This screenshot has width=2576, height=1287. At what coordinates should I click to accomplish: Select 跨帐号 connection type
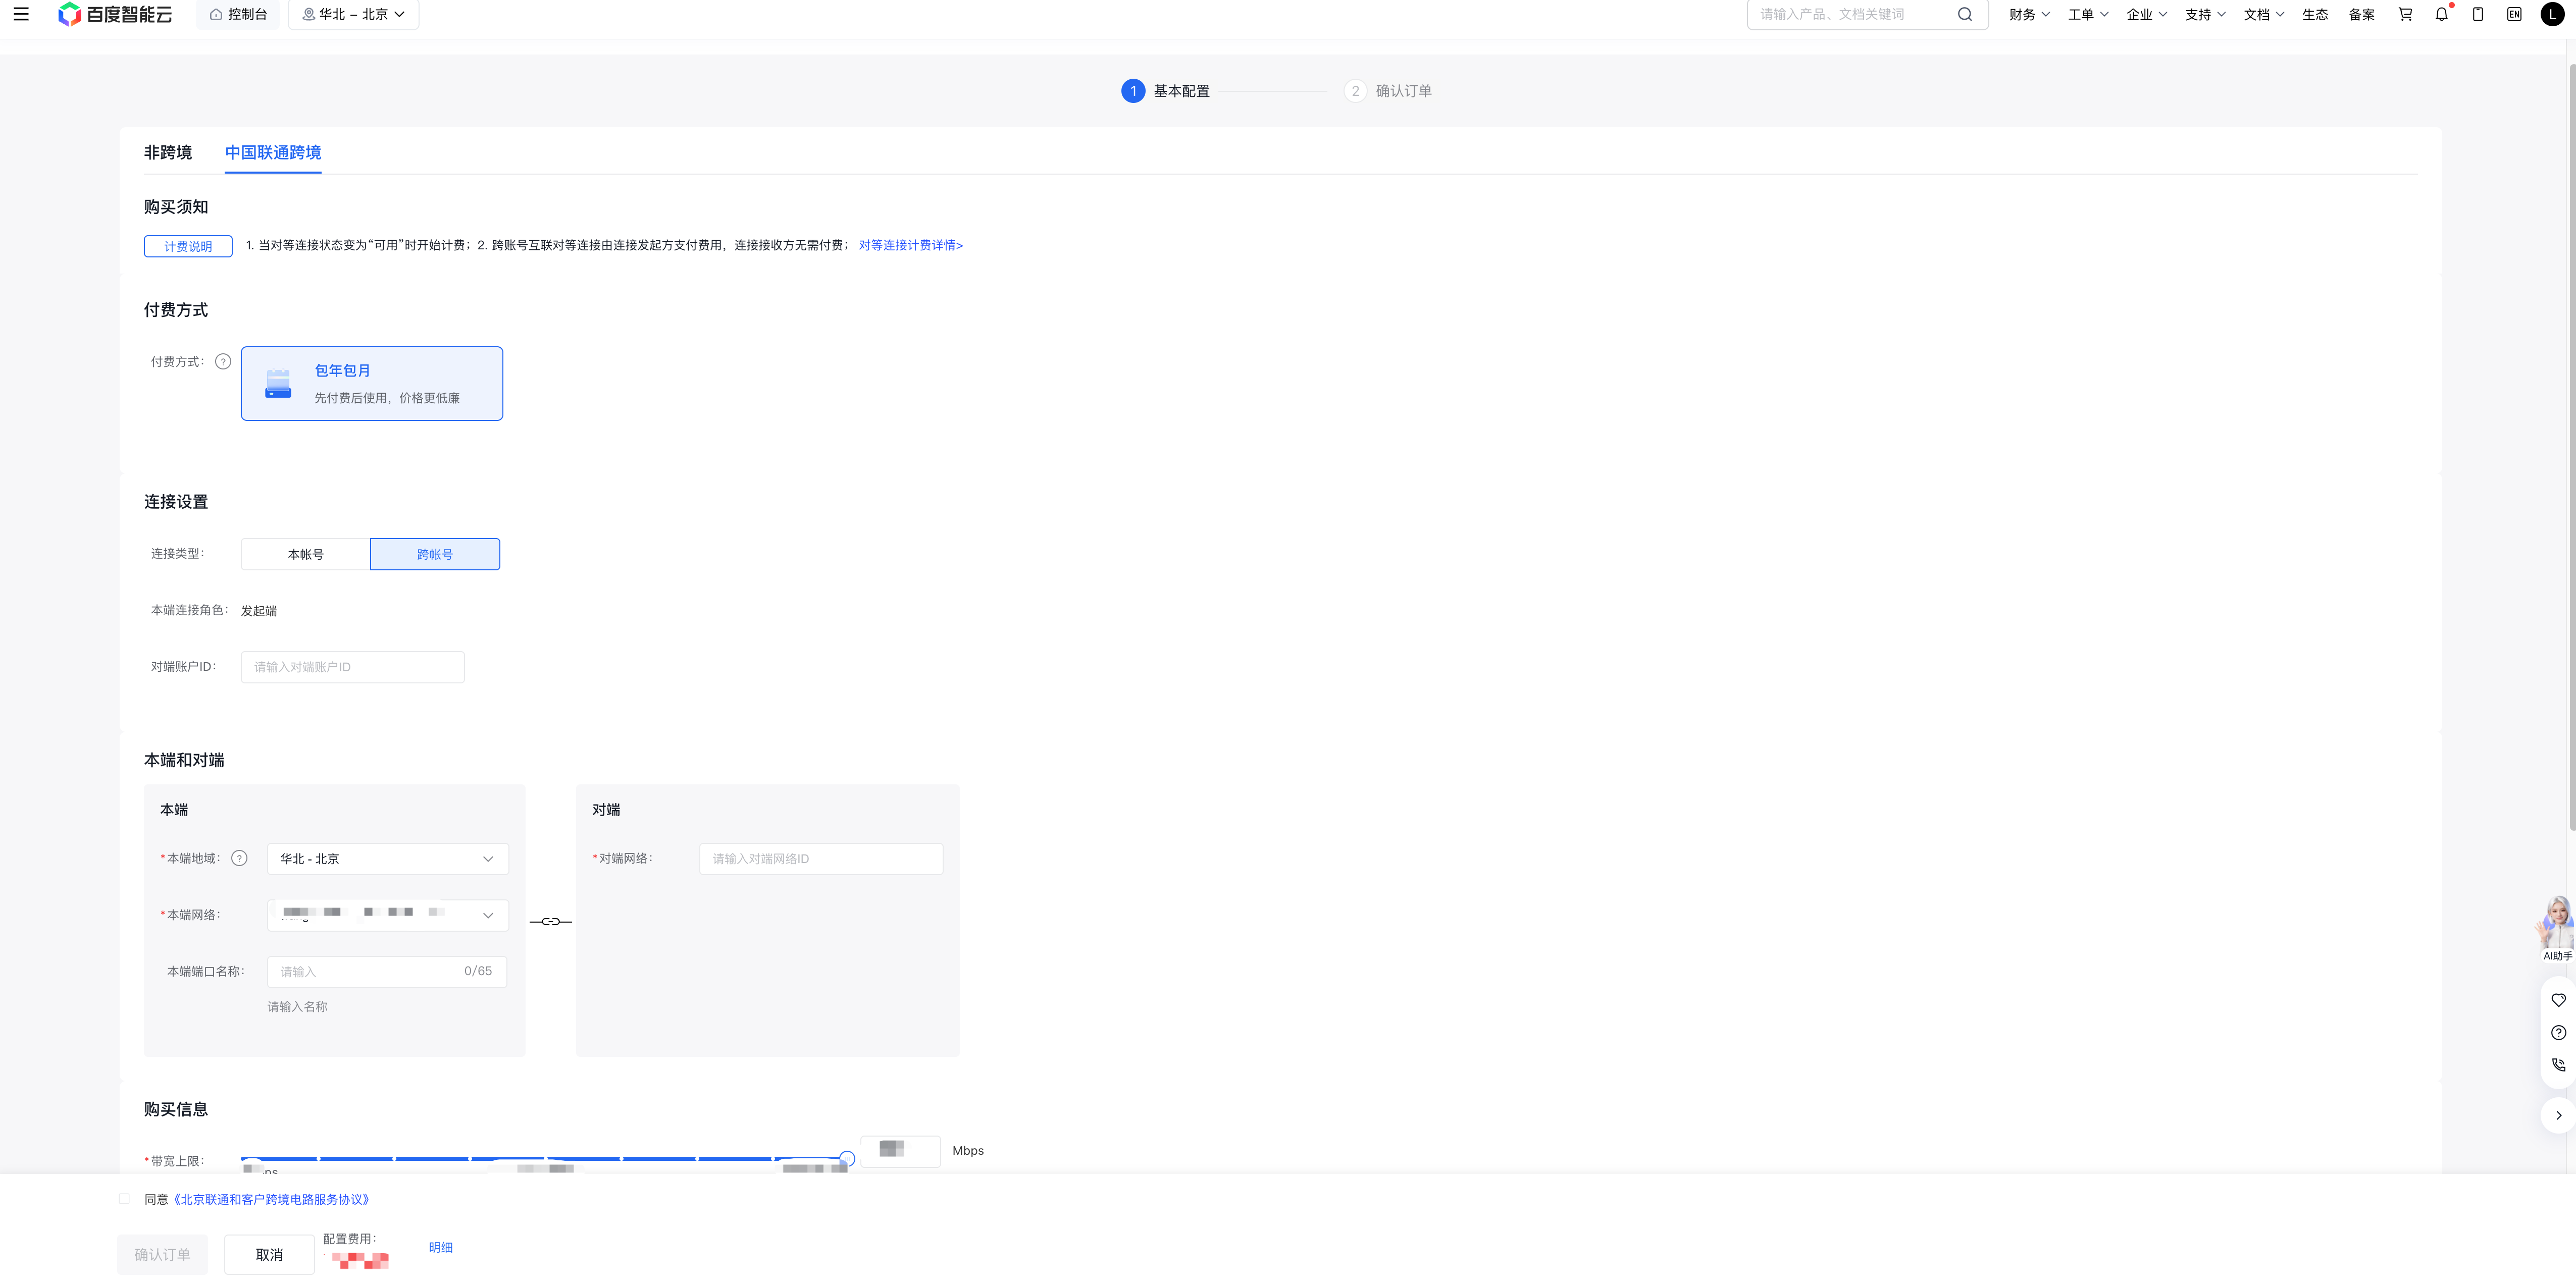(x=435, y=554)
